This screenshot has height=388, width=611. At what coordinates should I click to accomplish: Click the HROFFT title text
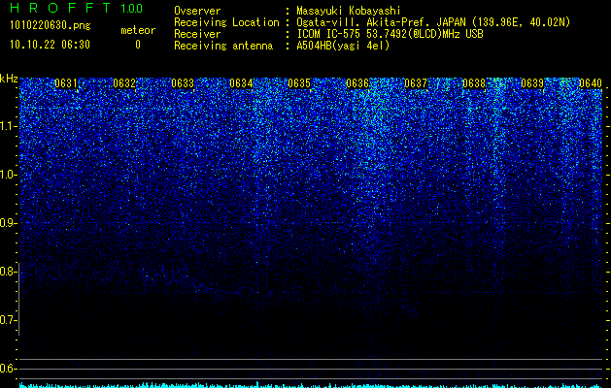pyautogui.click(x=59, y=8)
